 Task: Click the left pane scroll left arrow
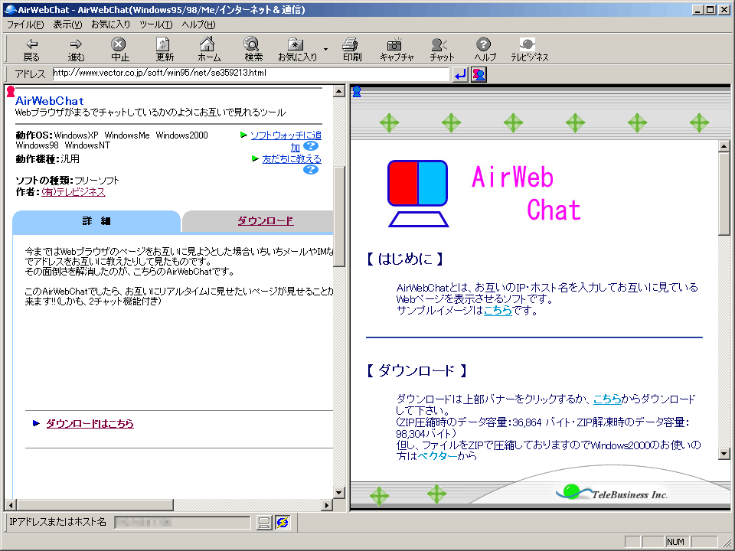pyautogui.click(x=10, y=504)
